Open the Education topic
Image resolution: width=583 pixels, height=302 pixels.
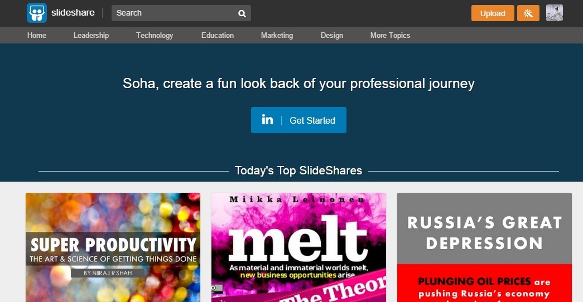(x=218, y=35)
